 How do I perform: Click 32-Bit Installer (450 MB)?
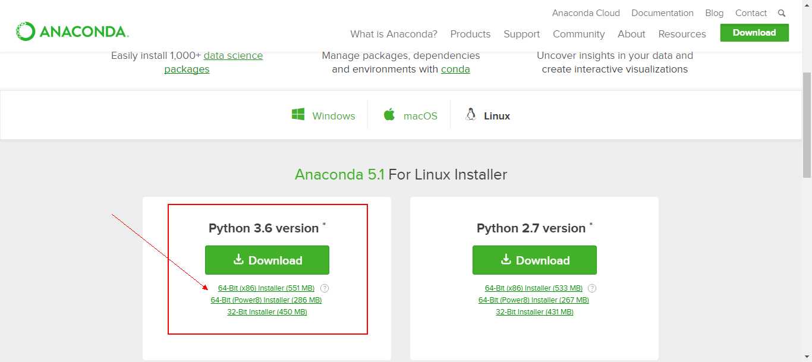coord(267,312)
